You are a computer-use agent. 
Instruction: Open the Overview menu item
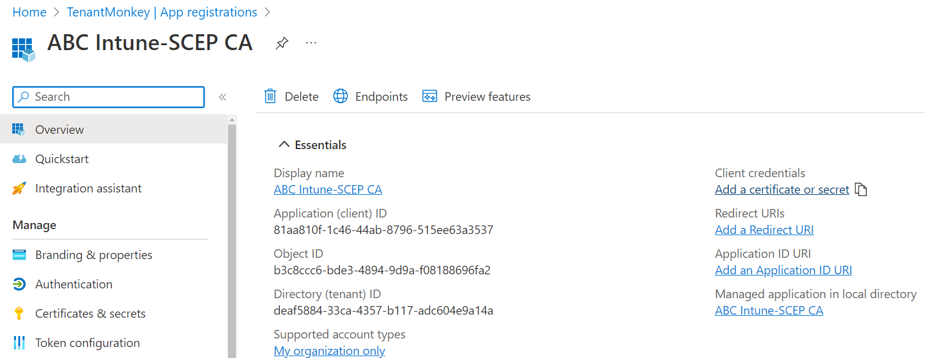tap(59, 130)
